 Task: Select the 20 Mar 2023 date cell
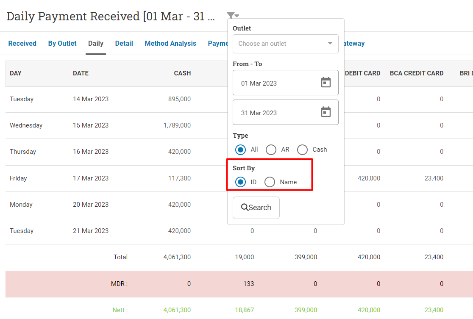point(91,205)
